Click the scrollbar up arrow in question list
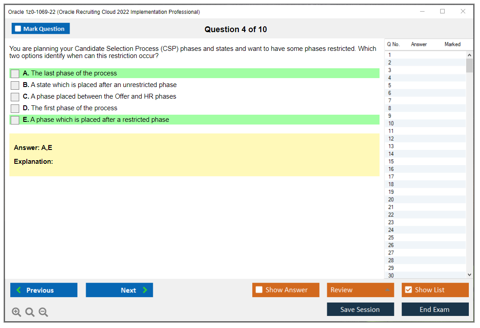Image resolution: width=480 pixels, height=328 pixels. pyautogui.click(x=469, y=54)
